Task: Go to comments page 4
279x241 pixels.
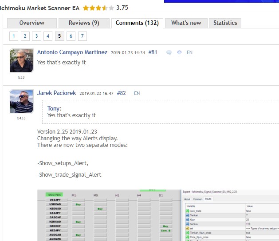Action: [48, 36]
